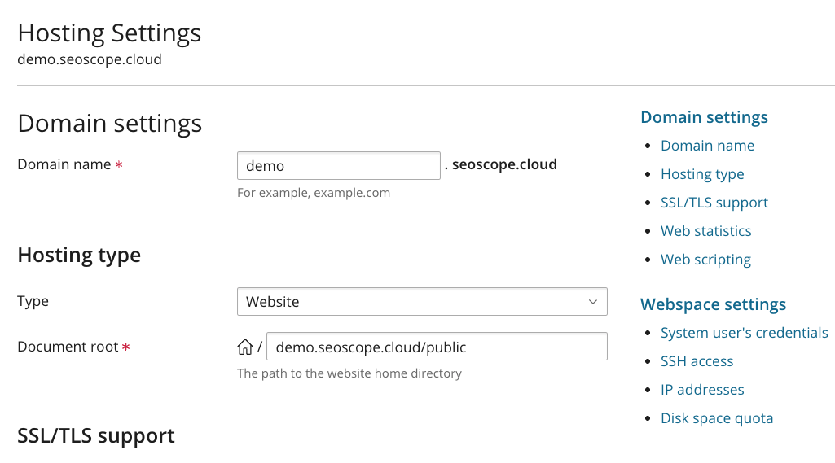
Task: Jump to Hosting type via sidebar link
Action: [x=702, y=174]
